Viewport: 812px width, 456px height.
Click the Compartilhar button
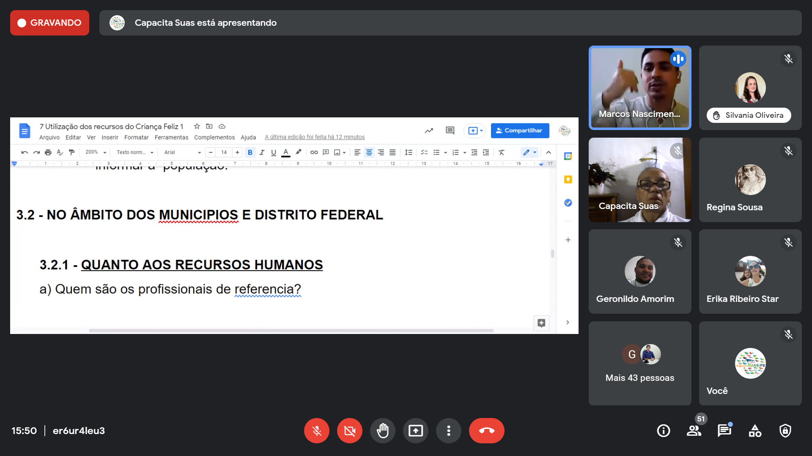point(520,130)
